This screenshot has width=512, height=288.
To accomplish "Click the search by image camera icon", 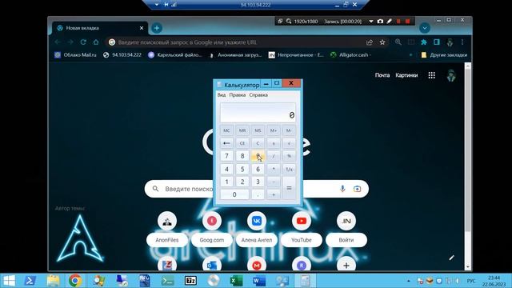I will point(358,189).
